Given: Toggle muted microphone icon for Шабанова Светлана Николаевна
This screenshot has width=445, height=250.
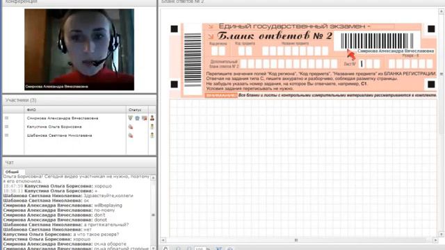Looking at the screenshot, I should click(131, 135).
